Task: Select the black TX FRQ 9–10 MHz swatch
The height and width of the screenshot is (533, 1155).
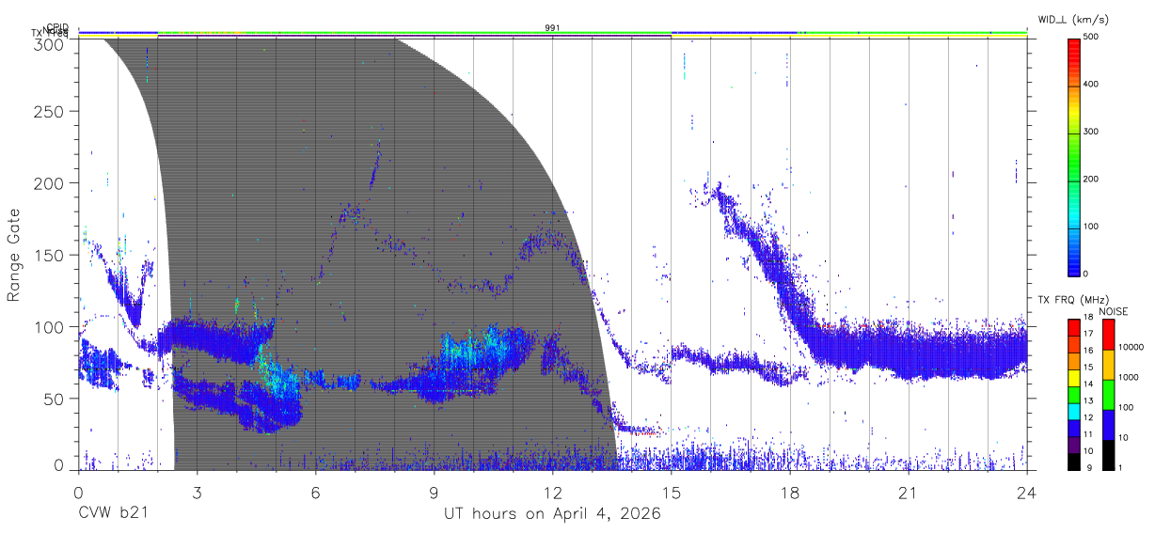Action: pyautogui.click(x=1073, y=460)
